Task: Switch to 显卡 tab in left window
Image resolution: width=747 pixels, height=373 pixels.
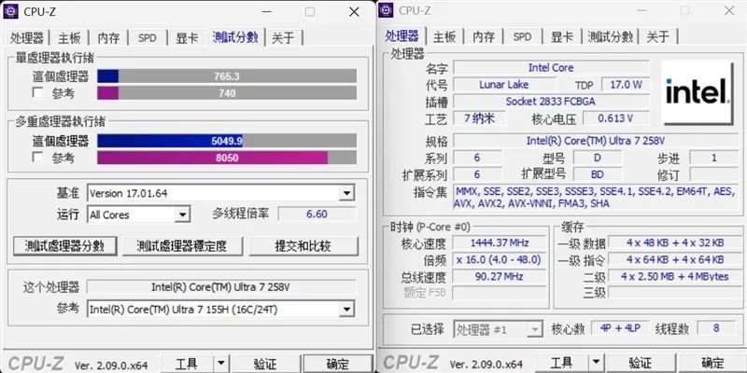Action: click(188, 37)
